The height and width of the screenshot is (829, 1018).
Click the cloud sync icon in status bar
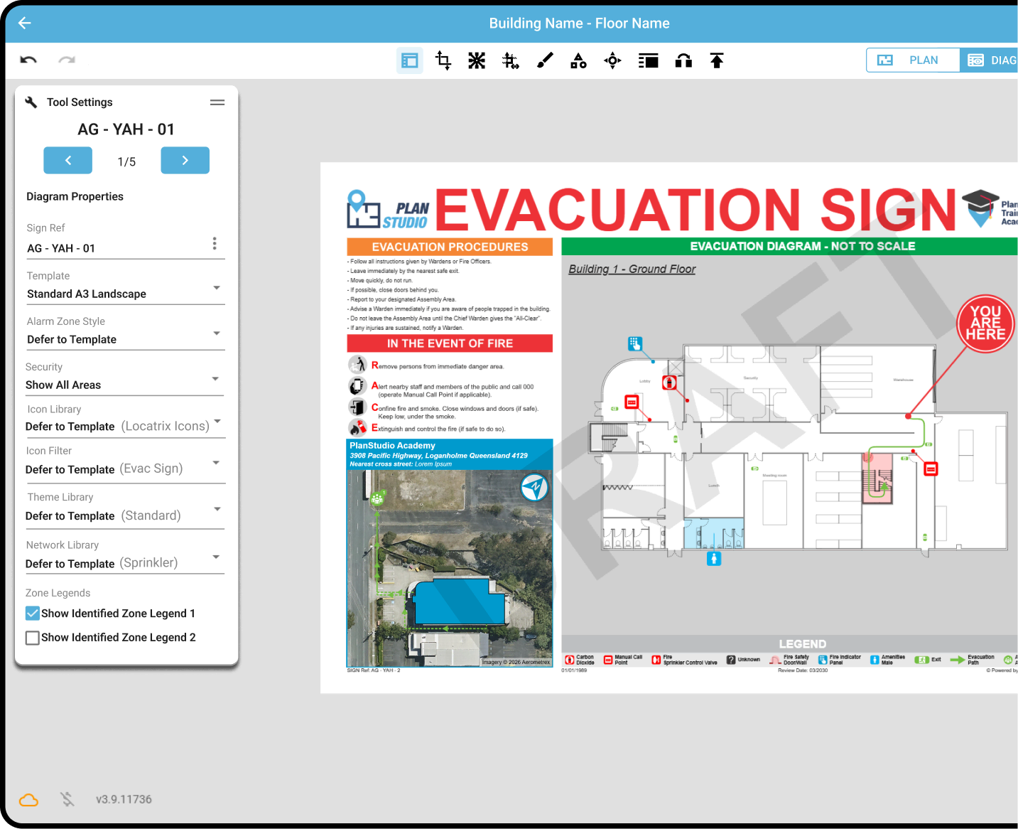[x=28, y=799]
